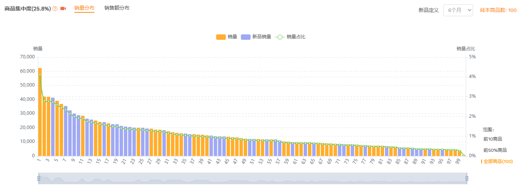
Task: Toggle the 新品销量 series legend label
Action: pos(262,37)
